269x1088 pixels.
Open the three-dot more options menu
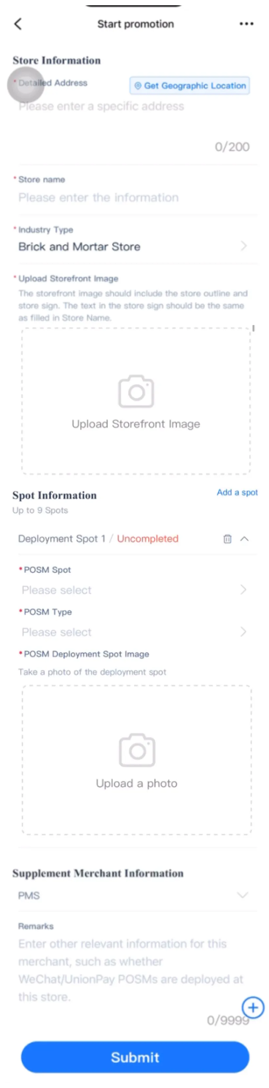pos(246,24)
